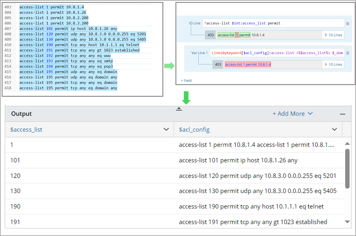Click the output scrollbar down arrow

(347, 222)
